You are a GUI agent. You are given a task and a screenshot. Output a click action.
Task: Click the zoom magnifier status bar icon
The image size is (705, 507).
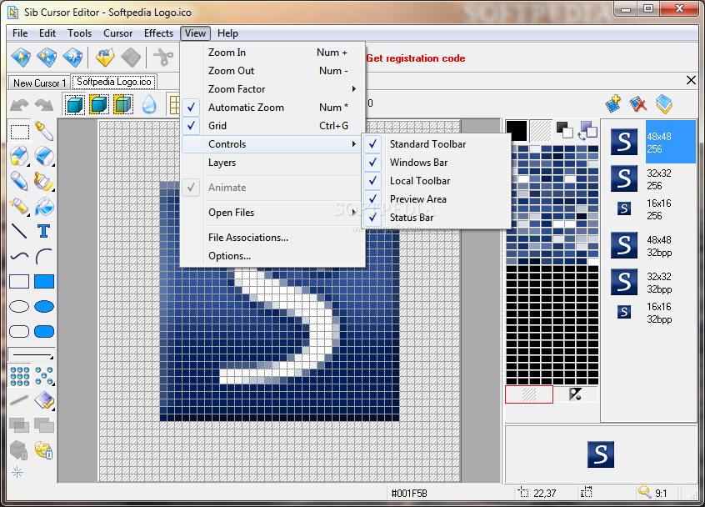(645, 492)
